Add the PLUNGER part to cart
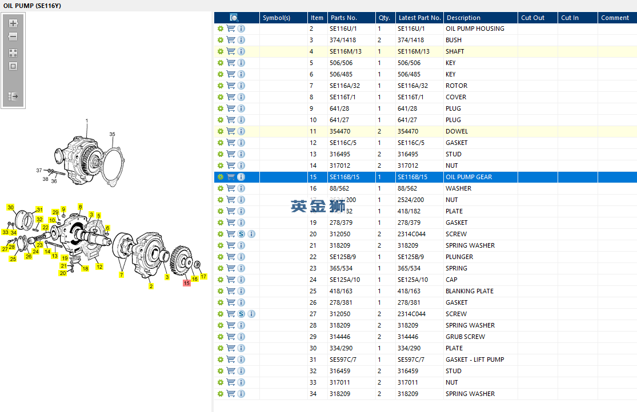Viewport: 637px width, 412px height. 231,257
